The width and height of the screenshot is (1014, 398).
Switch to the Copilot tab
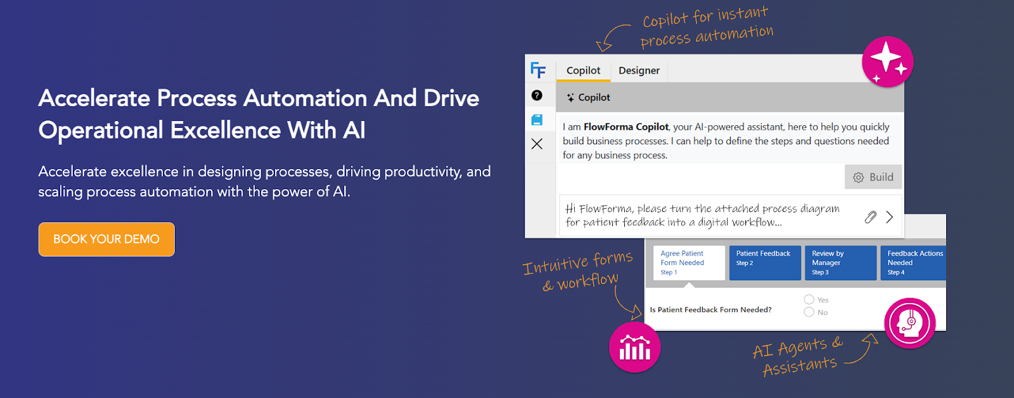583,70
